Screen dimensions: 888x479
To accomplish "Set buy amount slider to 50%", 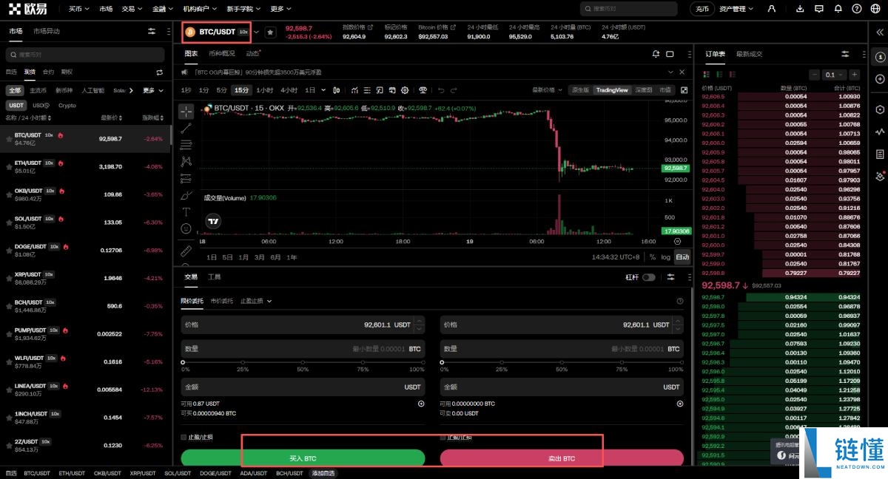I will pos(303,362).
